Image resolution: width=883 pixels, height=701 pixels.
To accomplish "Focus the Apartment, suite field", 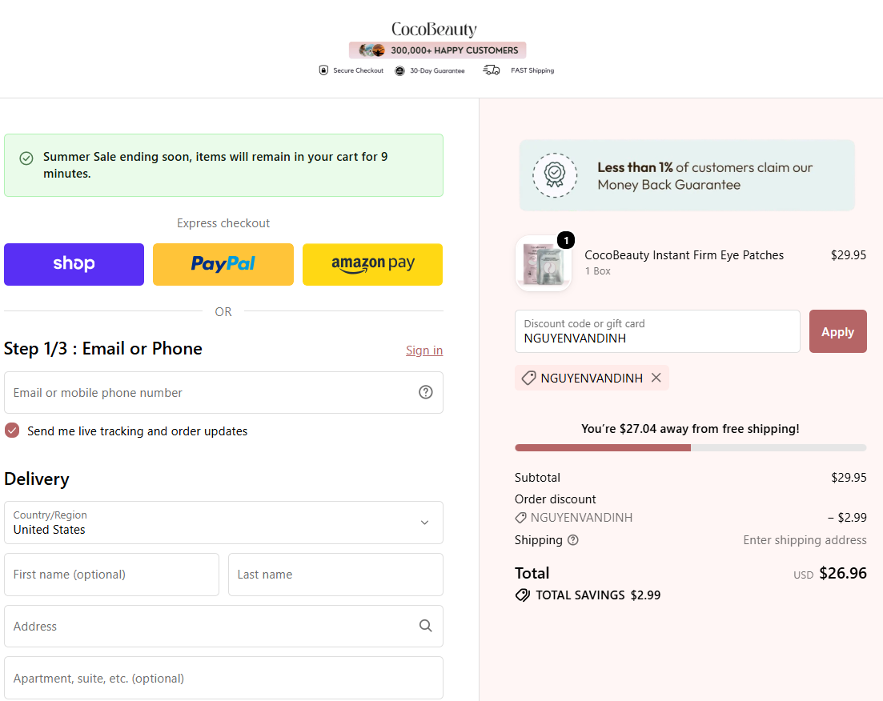I will [x=223, y=678].
